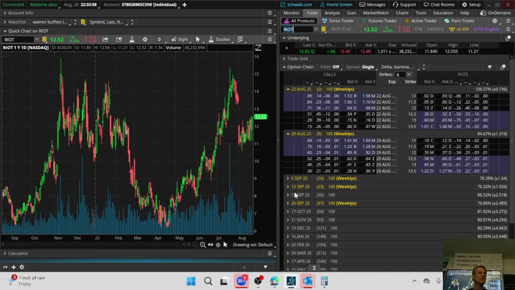Collapse the 22 AUG 25 expiration
Image resolution: width=515 pixels, height=290 pixels.
[x=288, y=89]
